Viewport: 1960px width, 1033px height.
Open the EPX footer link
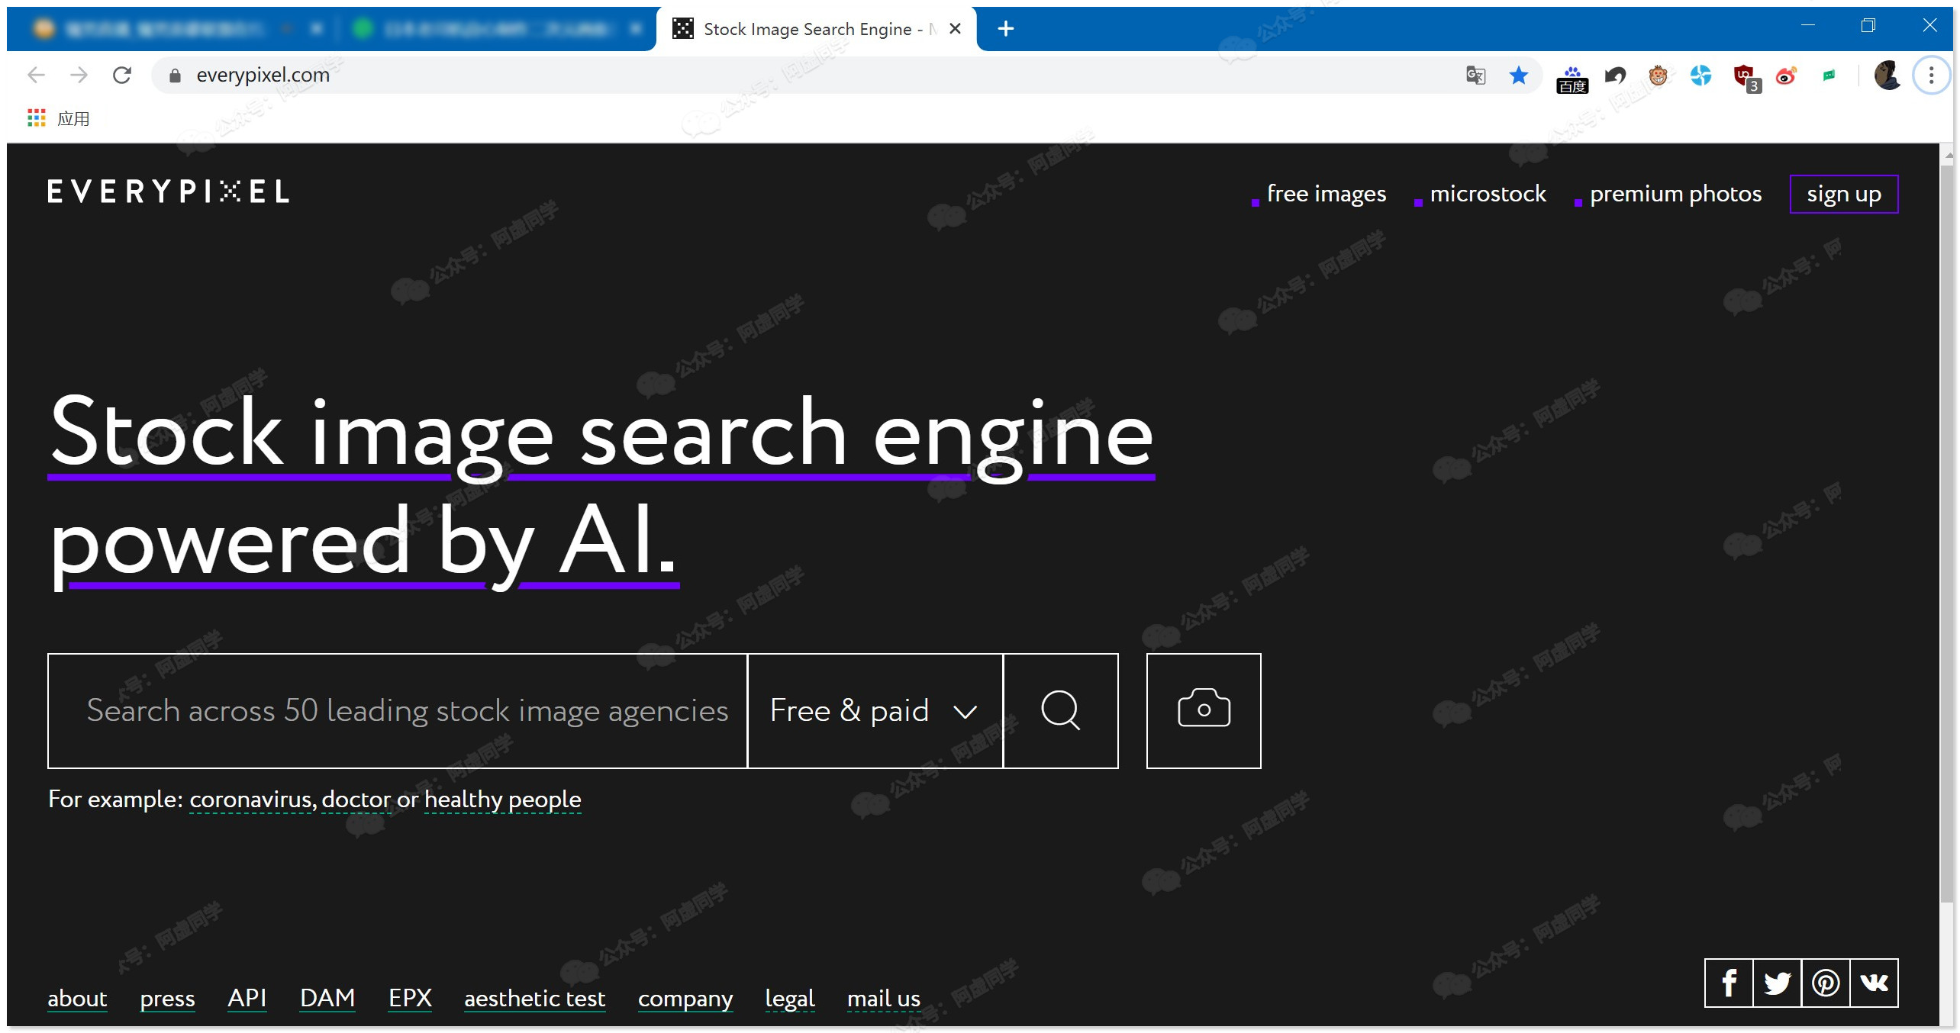pyautogui.click(x=410, y=998)
